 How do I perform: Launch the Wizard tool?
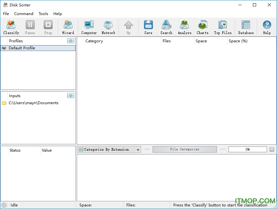pyautogui.click(x=68, y=27)
